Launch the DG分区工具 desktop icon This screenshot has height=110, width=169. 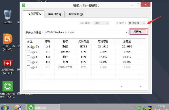[8, 39]
